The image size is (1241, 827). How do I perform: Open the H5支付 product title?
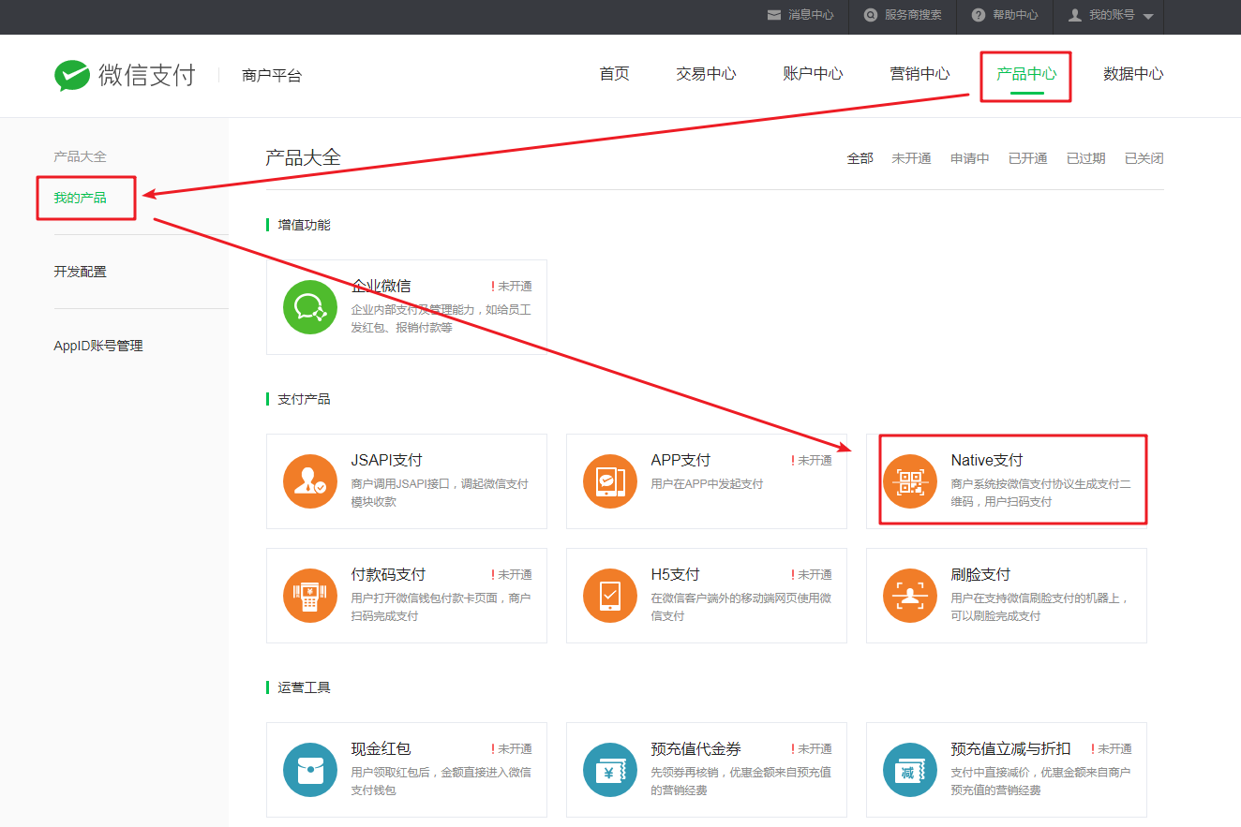click(x=676, y=574)
